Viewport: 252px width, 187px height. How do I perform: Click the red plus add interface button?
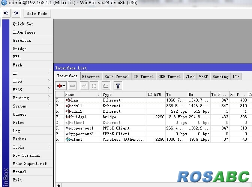[x=61, y=86]
